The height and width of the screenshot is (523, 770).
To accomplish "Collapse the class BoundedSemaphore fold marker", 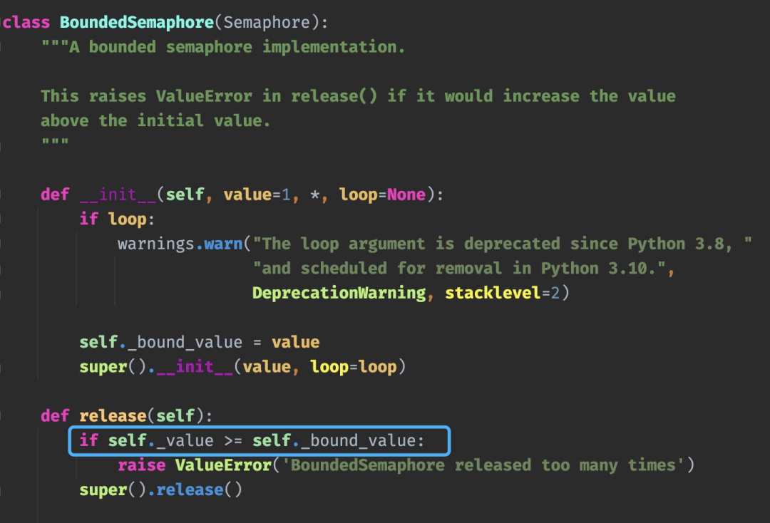I will pyautogui.click(x=3, y=22).
